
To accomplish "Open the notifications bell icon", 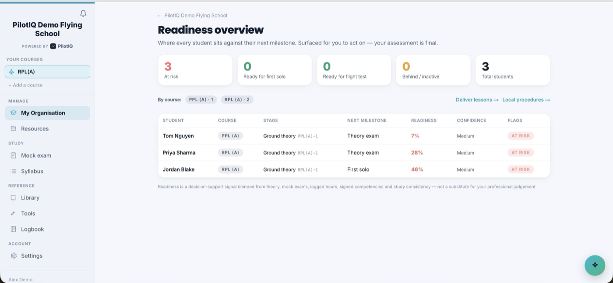I will [83, 14].
